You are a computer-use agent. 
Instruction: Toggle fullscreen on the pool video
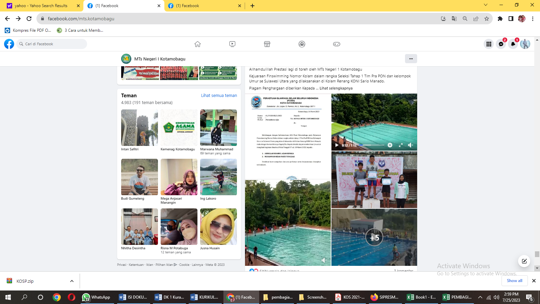click(401, 145)
